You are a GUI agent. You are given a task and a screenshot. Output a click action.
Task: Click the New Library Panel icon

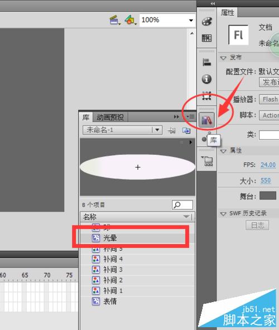coord(186,131)
